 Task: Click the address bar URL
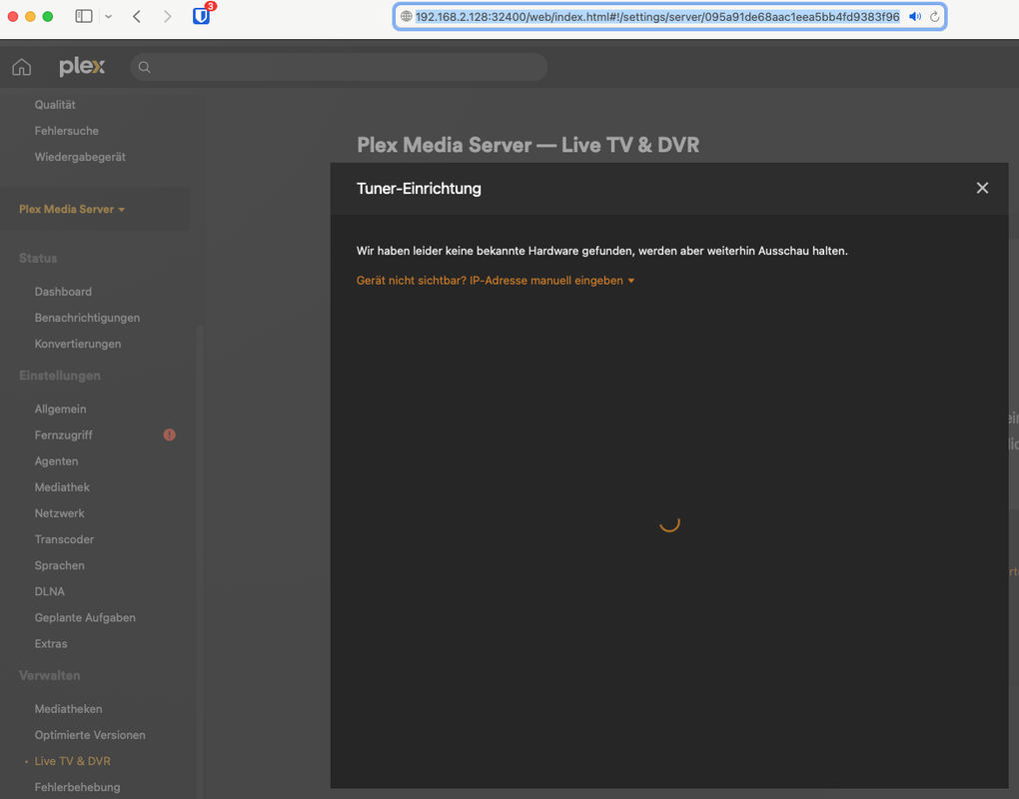pos(657,16)
